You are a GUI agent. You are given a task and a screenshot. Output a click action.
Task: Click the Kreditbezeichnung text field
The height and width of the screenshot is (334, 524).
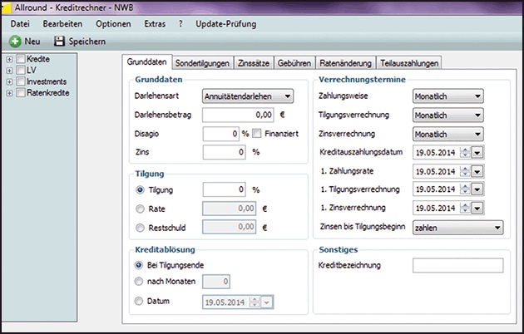(x=457, y=266)
